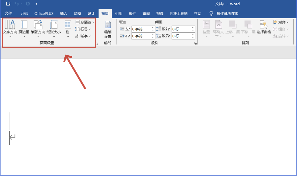
Task: Switch to the 设计 tab
Action: (91, 14)
